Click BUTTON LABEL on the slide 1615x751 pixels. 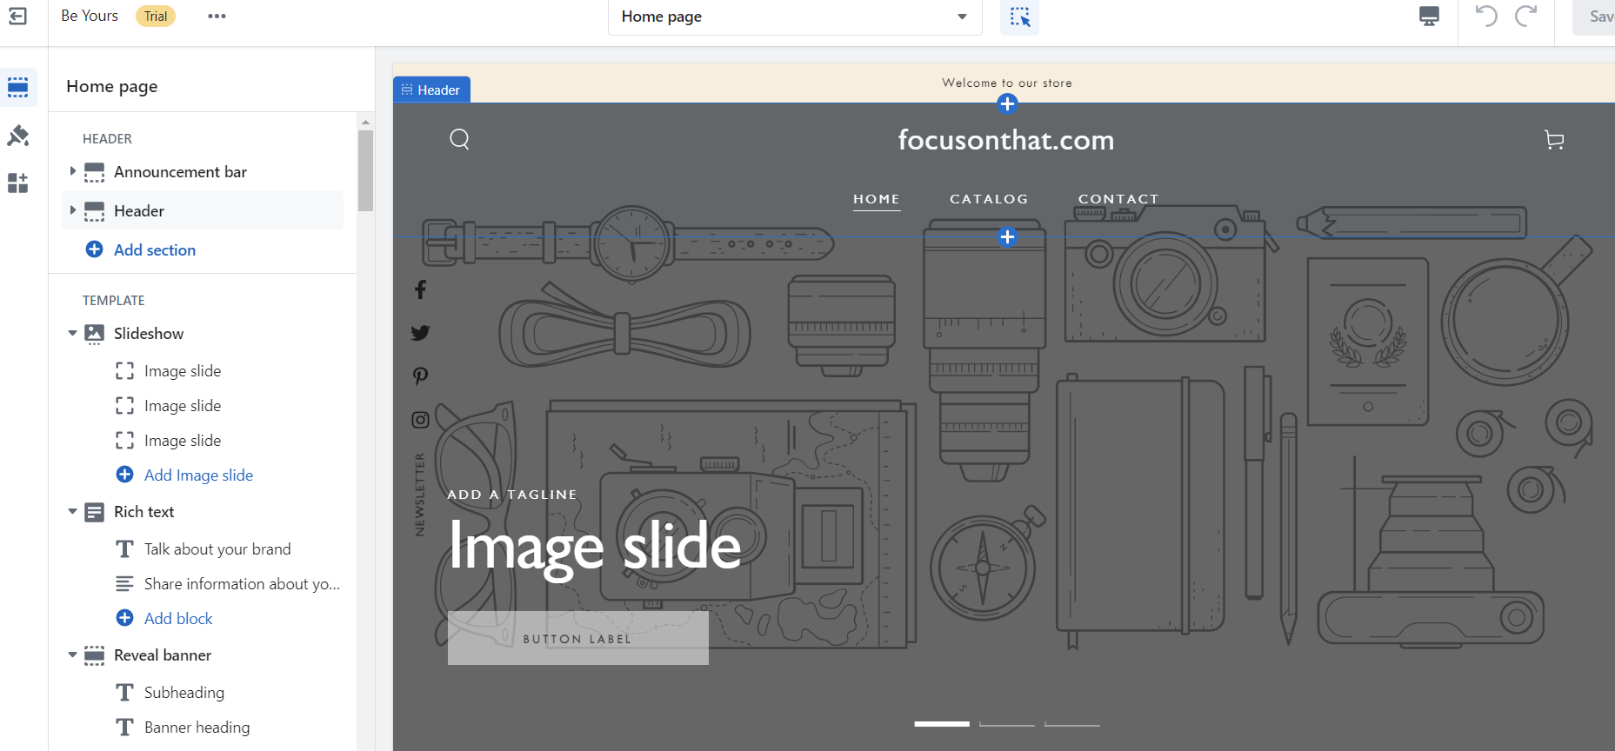[x=577, y=638]
